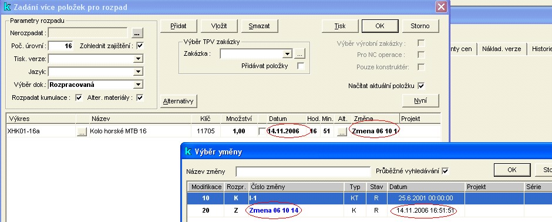Click the 14.11.2006 16:51:51 date cell
Screen dimensions: 552x222
pyautogui.click(x=426, y=210)
